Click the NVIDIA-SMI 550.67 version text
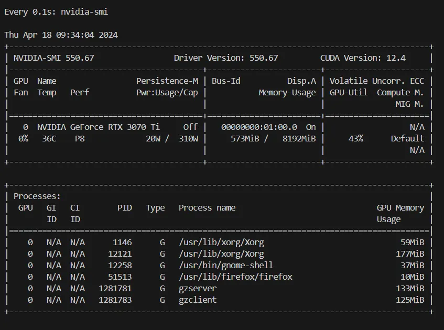444x330 pixels. (53, 58)
